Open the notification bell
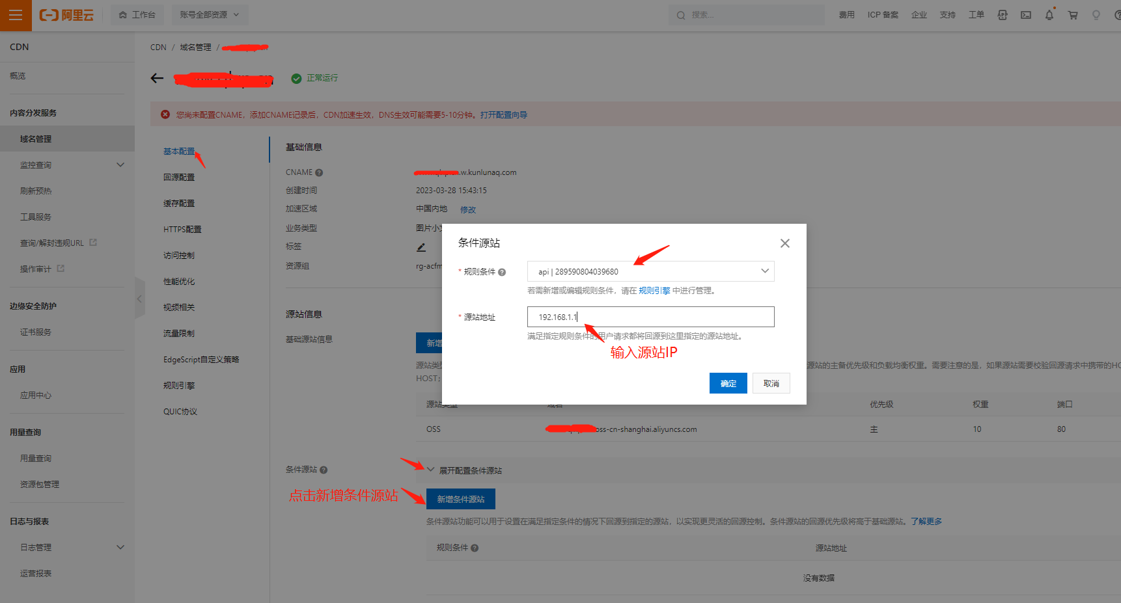The image size is (1121, 603). click(x=1049, y=15)
